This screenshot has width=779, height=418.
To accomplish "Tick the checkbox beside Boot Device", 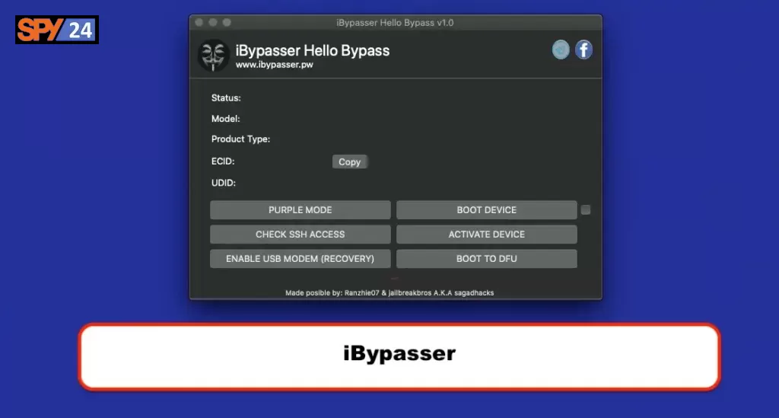I will pyautogui.click(x=586, y=209).
